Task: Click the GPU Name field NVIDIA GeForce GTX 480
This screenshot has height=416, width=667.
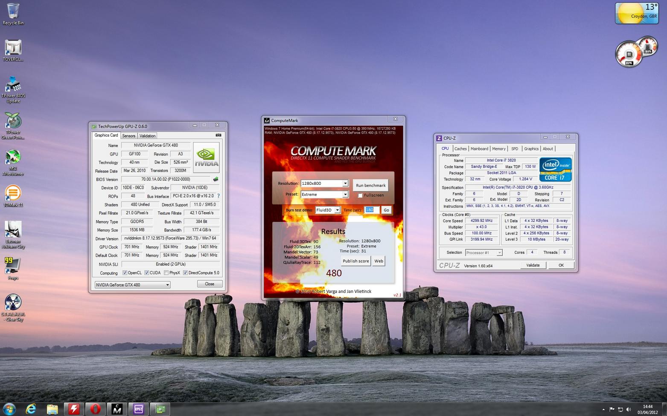Action: point(156,145)
